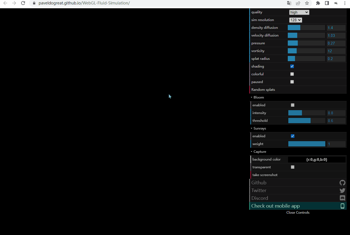Check the transparent checkbox

pos(292,167)
